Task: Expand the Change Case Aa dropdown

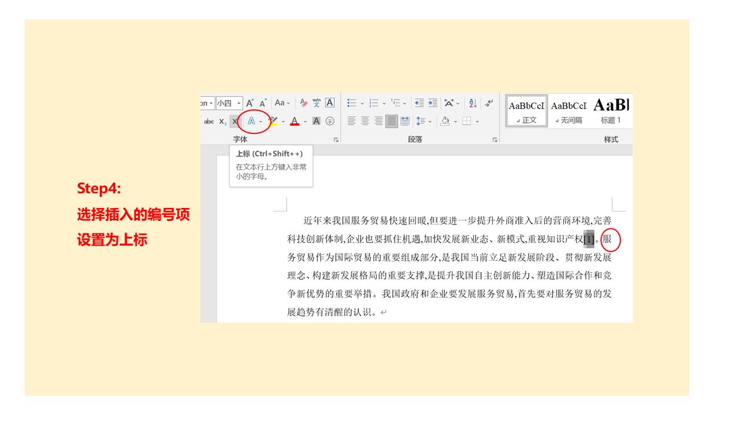Action: pyautogui.click(x=283, y=103)
